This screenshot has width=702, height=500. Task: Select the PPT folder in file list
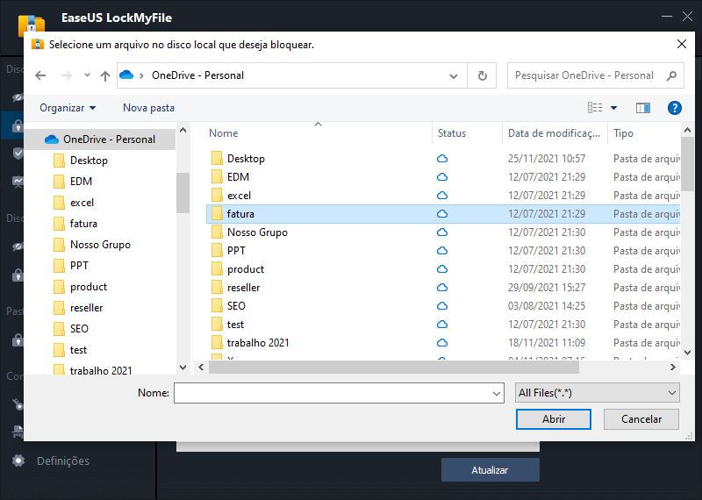[x=236, y=251]
